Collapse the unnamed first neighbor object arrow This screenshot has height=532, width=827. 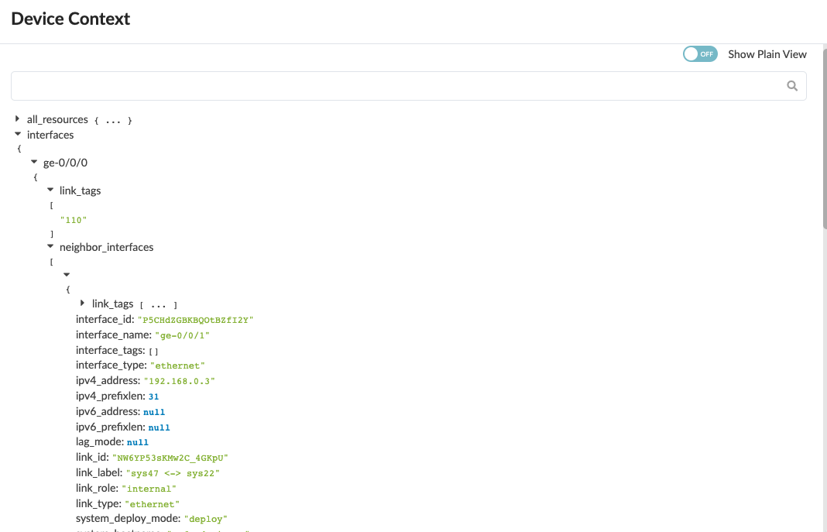tap(67, 275)
